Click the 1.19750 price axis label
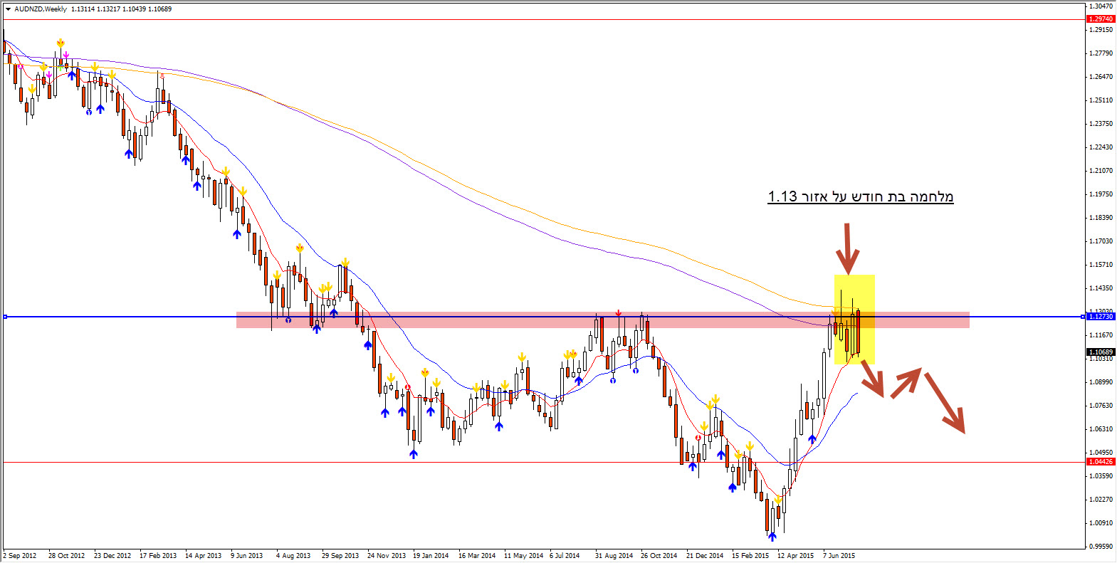Screen dimensions: 1117x563 [1101, 194]
